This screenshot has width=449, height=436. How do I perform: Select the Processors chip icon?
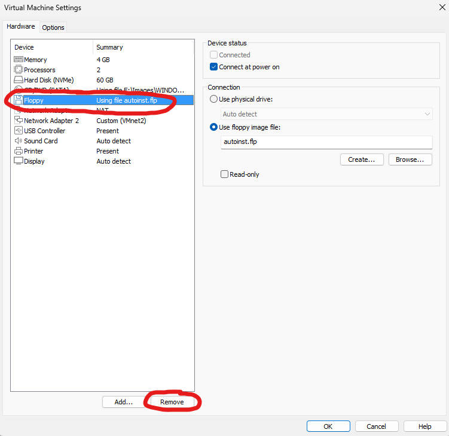click(18, 70)
